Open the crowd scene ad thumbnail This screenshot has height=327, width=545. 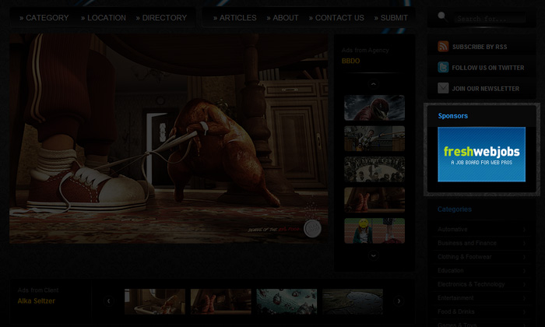[374, 169]
